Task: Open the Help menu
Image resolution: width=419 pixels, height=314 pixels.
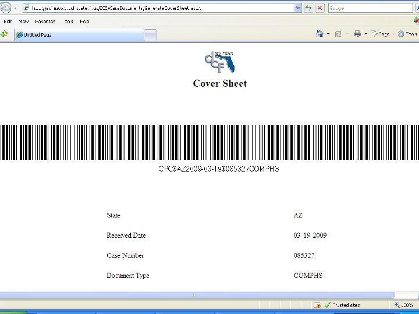Action: tap(84, 22)
